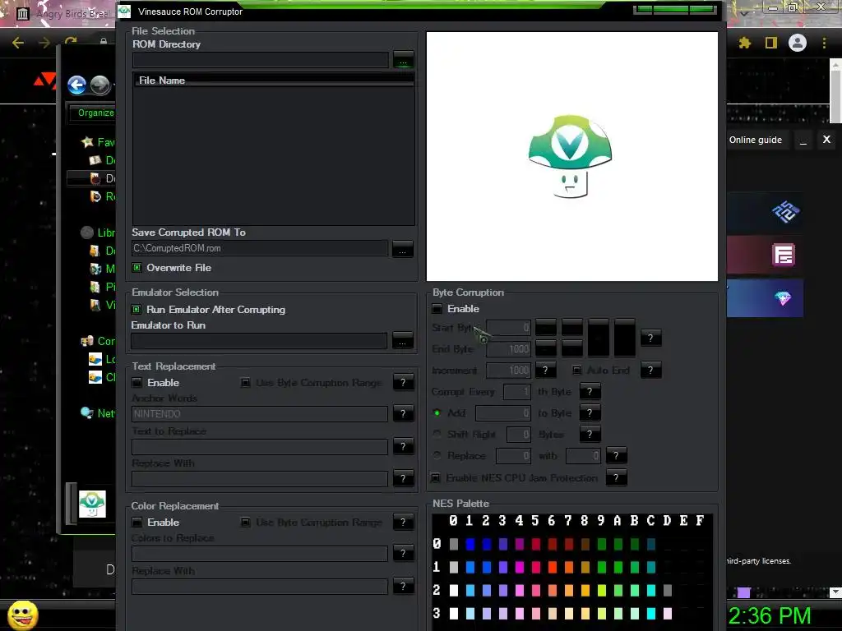Go back in the Explorer window
The width and height of the screenshot is (842, 631).
pos(76,85)
